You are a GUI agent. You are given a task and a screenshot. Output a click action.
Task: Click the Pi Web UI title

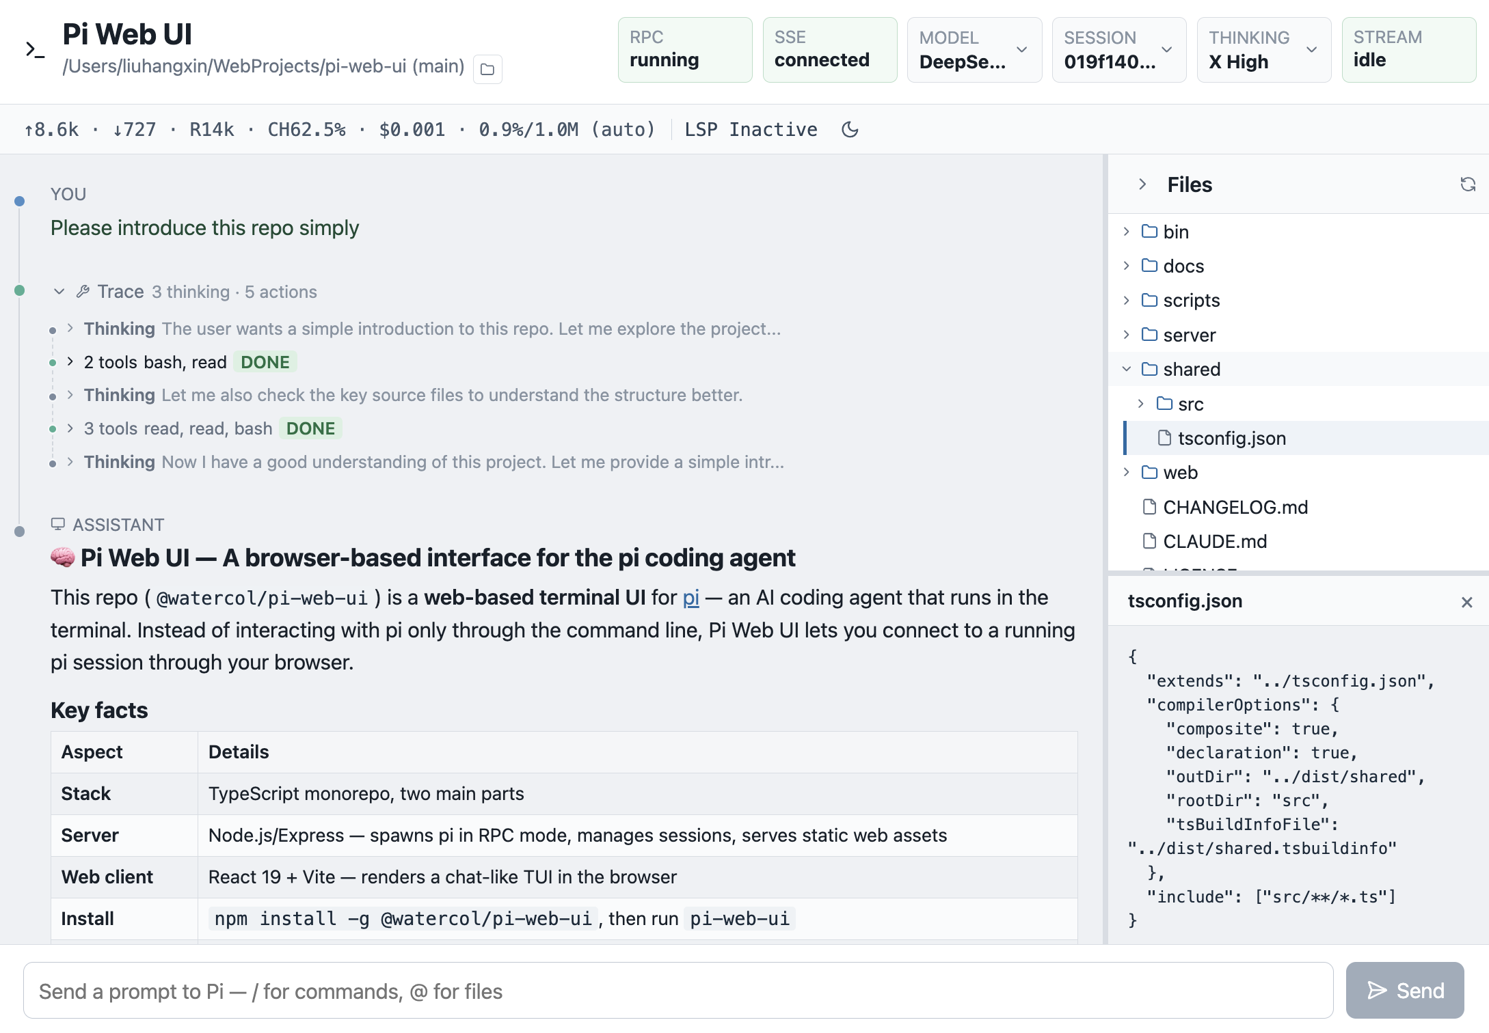pos(127,34)
